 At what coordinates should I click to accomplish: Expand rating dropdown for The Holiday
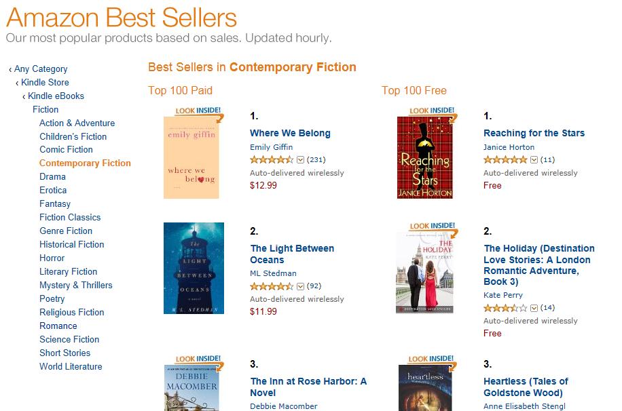(x=534, y=308)
